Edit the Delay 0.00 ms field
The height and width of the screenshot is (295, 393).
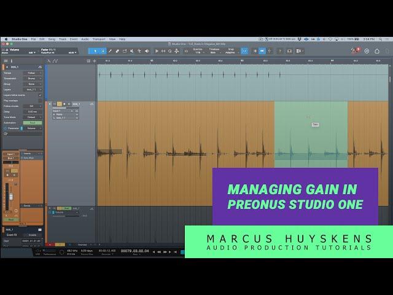coord(33,112)
